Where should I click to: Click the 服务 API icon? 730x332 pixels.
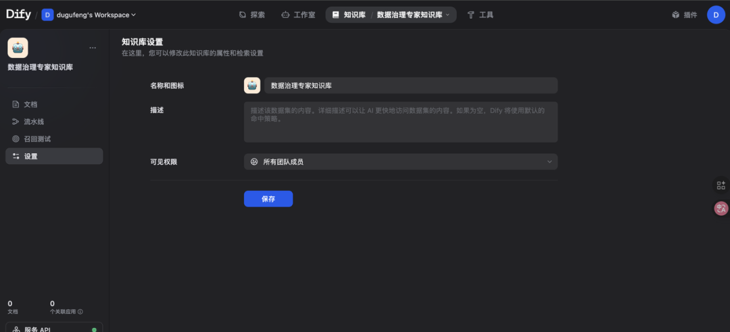coord(16,329)
